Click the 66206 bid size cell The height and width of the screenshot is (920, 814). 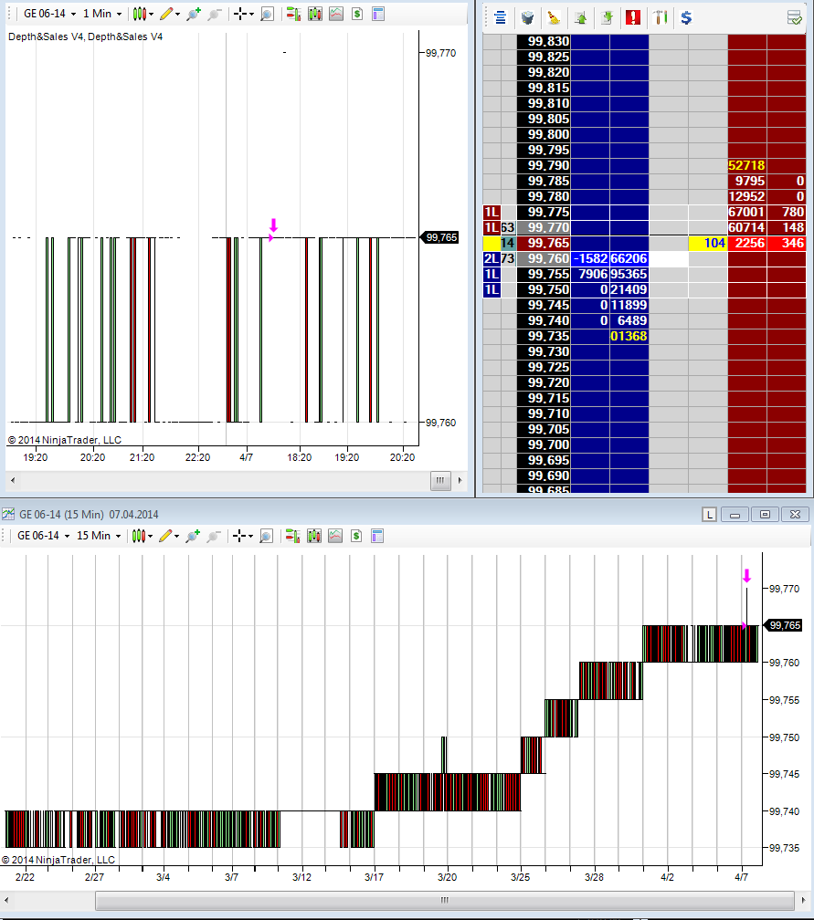[x=629, y=259]
